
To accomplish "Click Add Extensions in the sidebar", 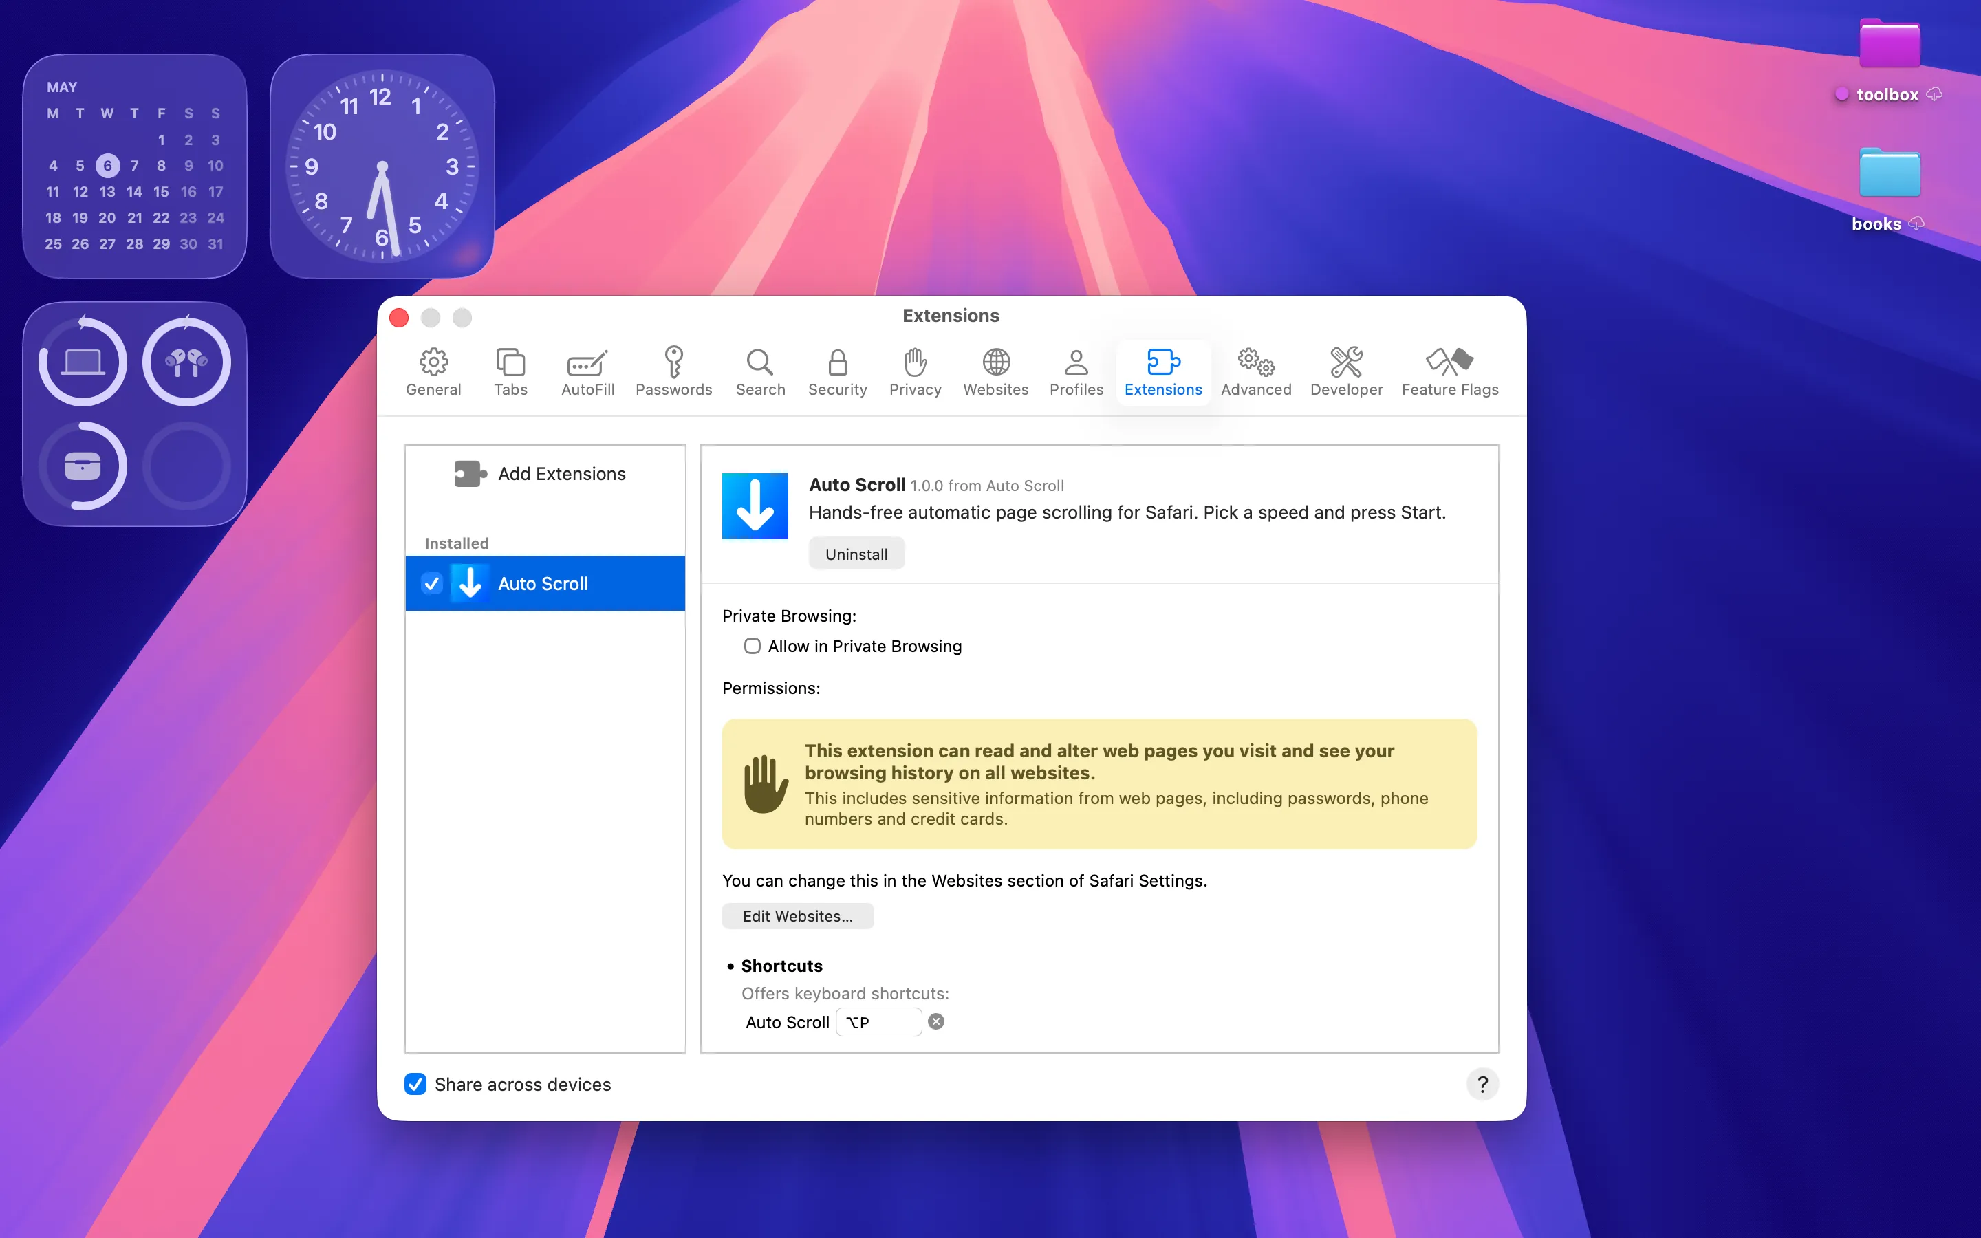I will 540,473.
